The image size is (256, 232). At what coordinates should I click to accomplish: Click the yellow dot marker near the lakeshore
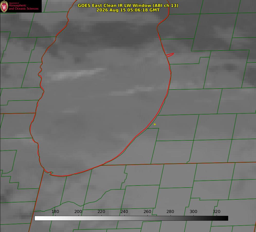[x=155, y=124]
